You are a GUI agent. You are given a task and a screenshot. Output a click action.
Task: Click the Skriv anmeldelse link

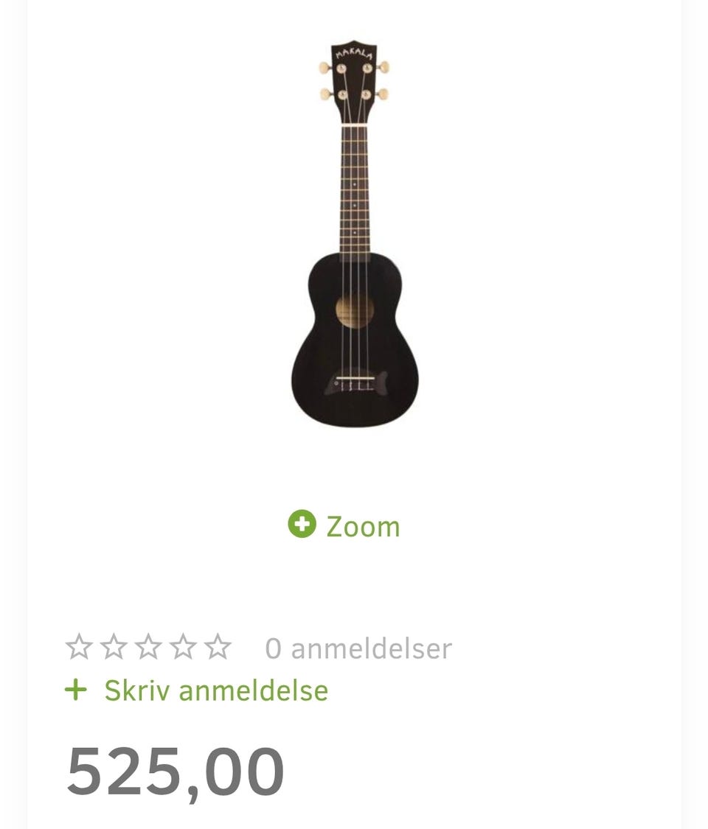(x=216, y=690)
